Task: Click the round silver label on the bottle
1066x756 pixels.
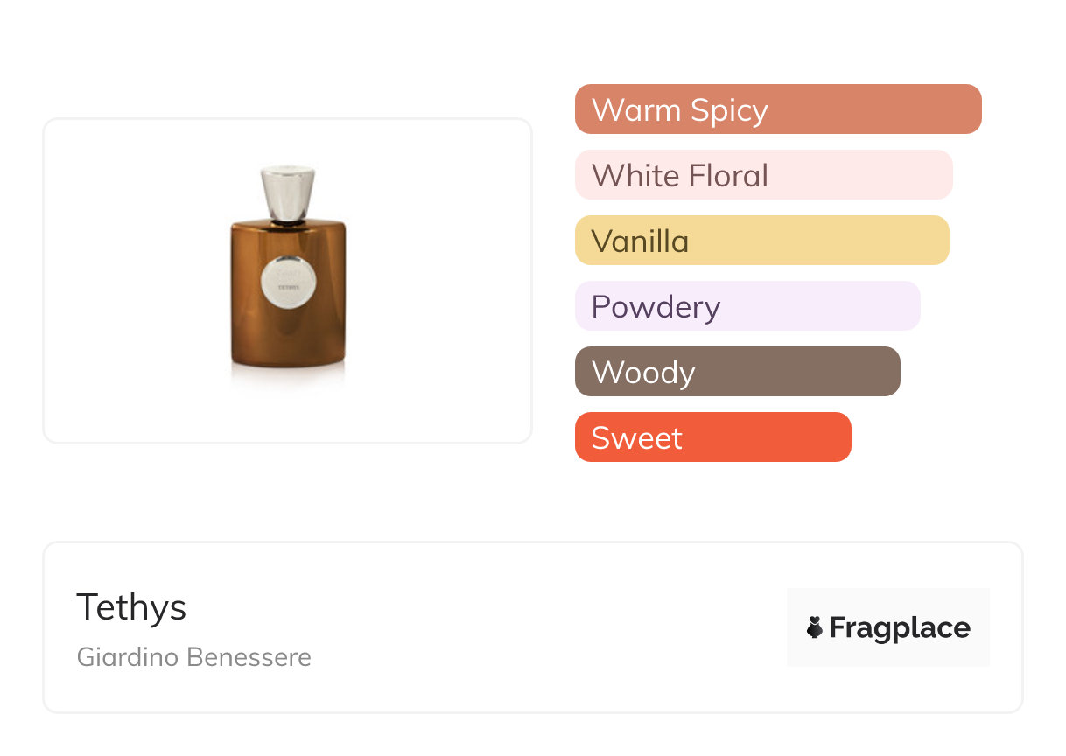Action: 288,276
